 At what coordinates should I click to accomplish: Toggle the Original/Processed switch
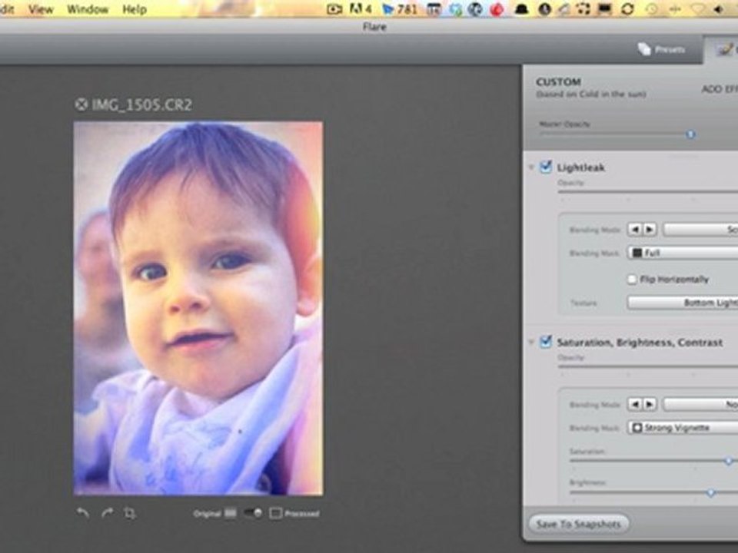point(253,513)
